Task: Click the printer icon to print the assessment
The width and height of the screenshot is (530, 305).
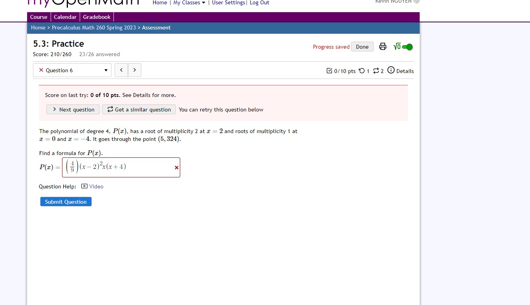Action: point(382,46)
